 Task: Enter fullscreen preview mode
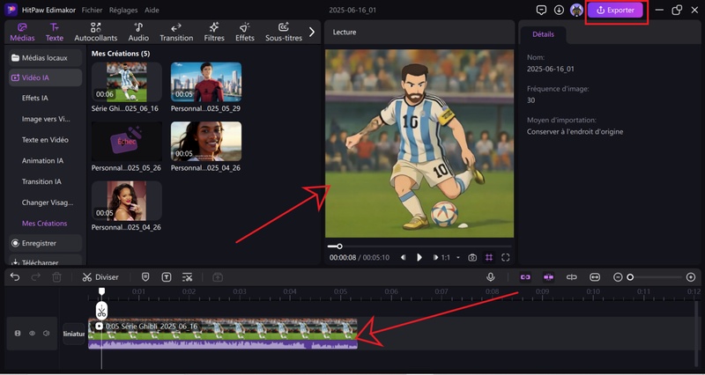(x=505, y=257)
